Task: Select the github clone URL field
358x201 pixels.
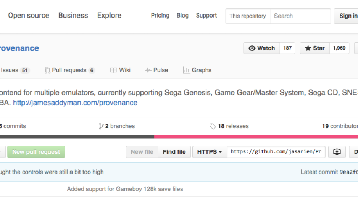Action: click(x=276, y=152)
